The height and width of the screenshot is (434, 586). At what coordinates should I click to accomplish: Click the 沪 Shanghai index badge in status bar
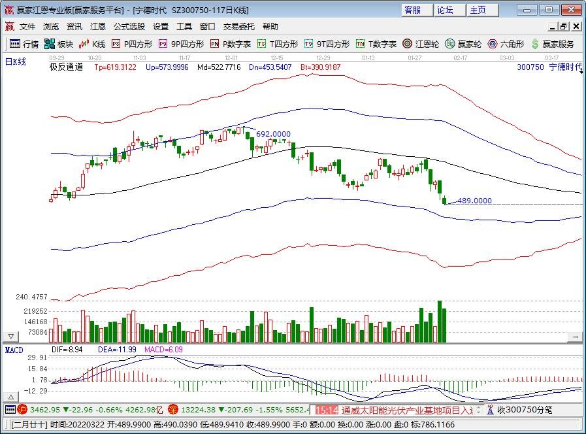coord(22,409)
